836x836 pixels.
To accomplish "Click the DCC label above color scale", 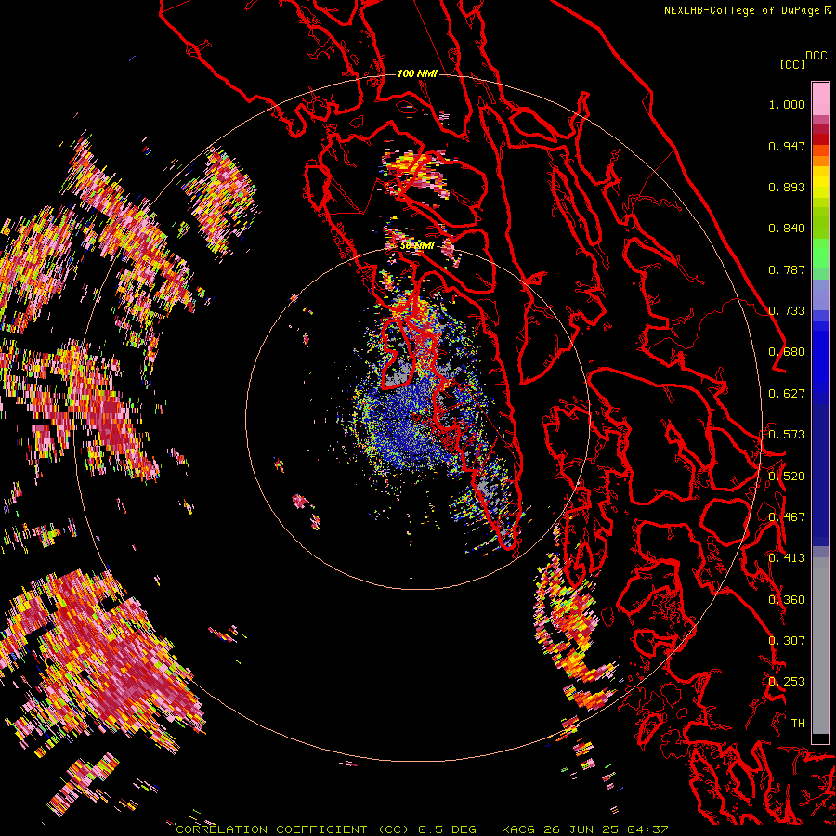I will click(x=816, y=56).
